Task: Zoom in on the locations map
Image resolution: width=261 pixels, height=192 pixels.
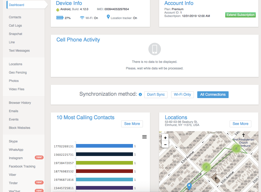Action: pos(165,138)
